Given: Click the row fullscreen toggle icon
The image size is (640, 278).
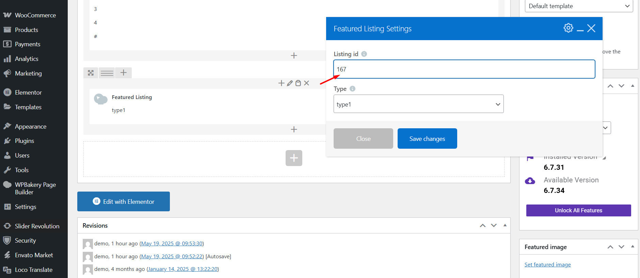Looking at the screenshot, I should [91, 73].
